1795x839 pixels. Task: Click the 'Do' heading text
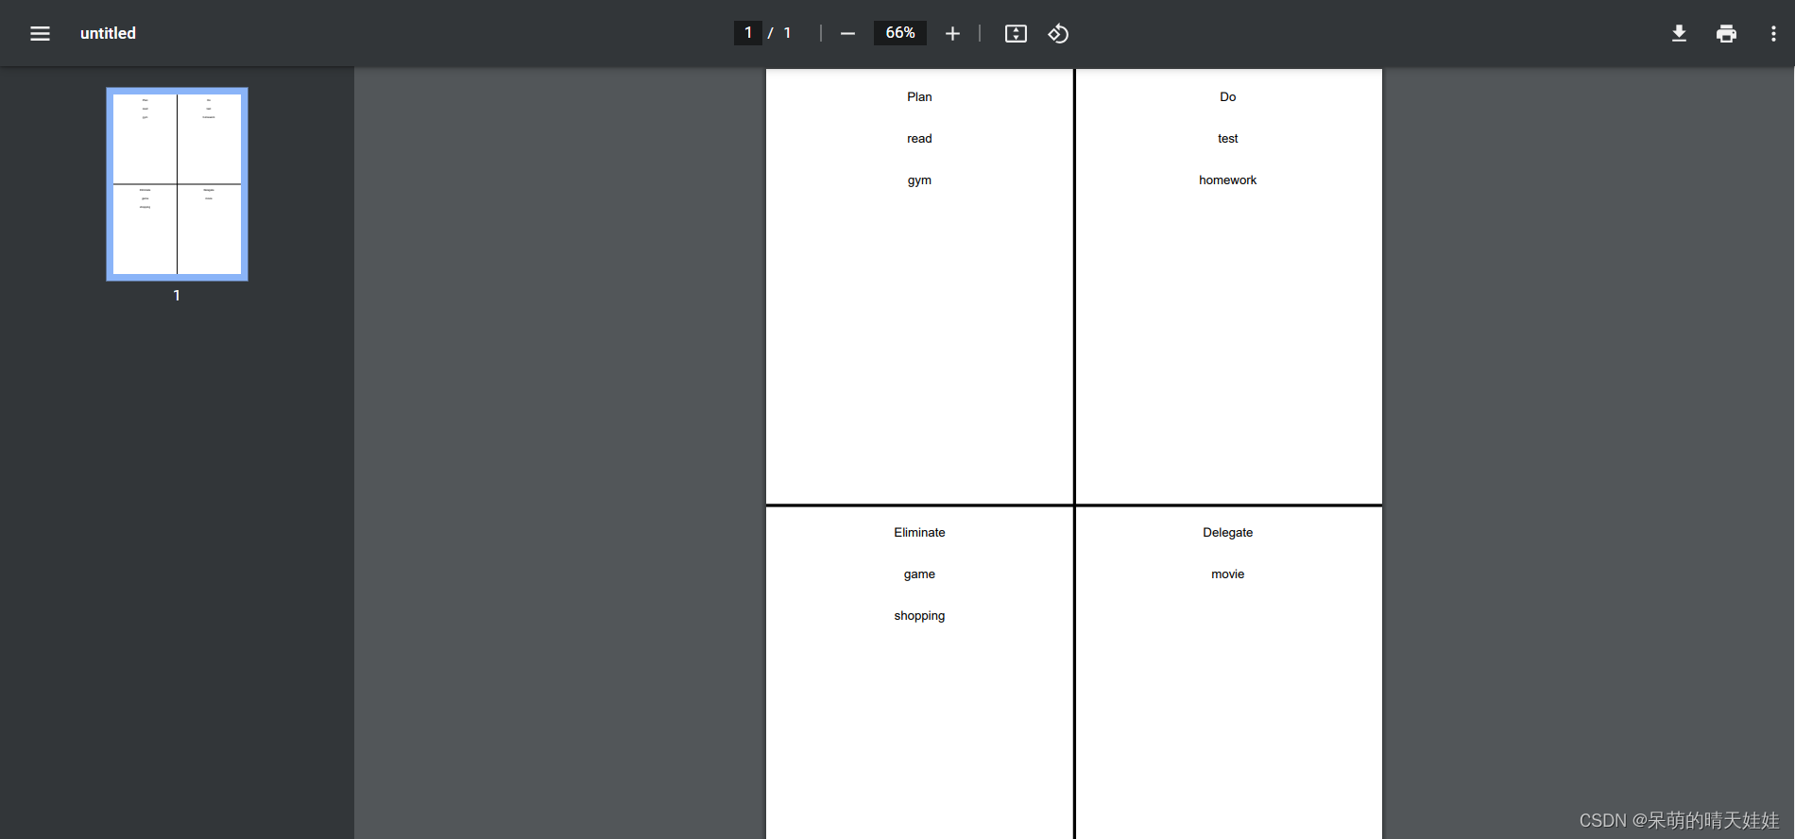pyautogui.click(x=1228, y=96)
